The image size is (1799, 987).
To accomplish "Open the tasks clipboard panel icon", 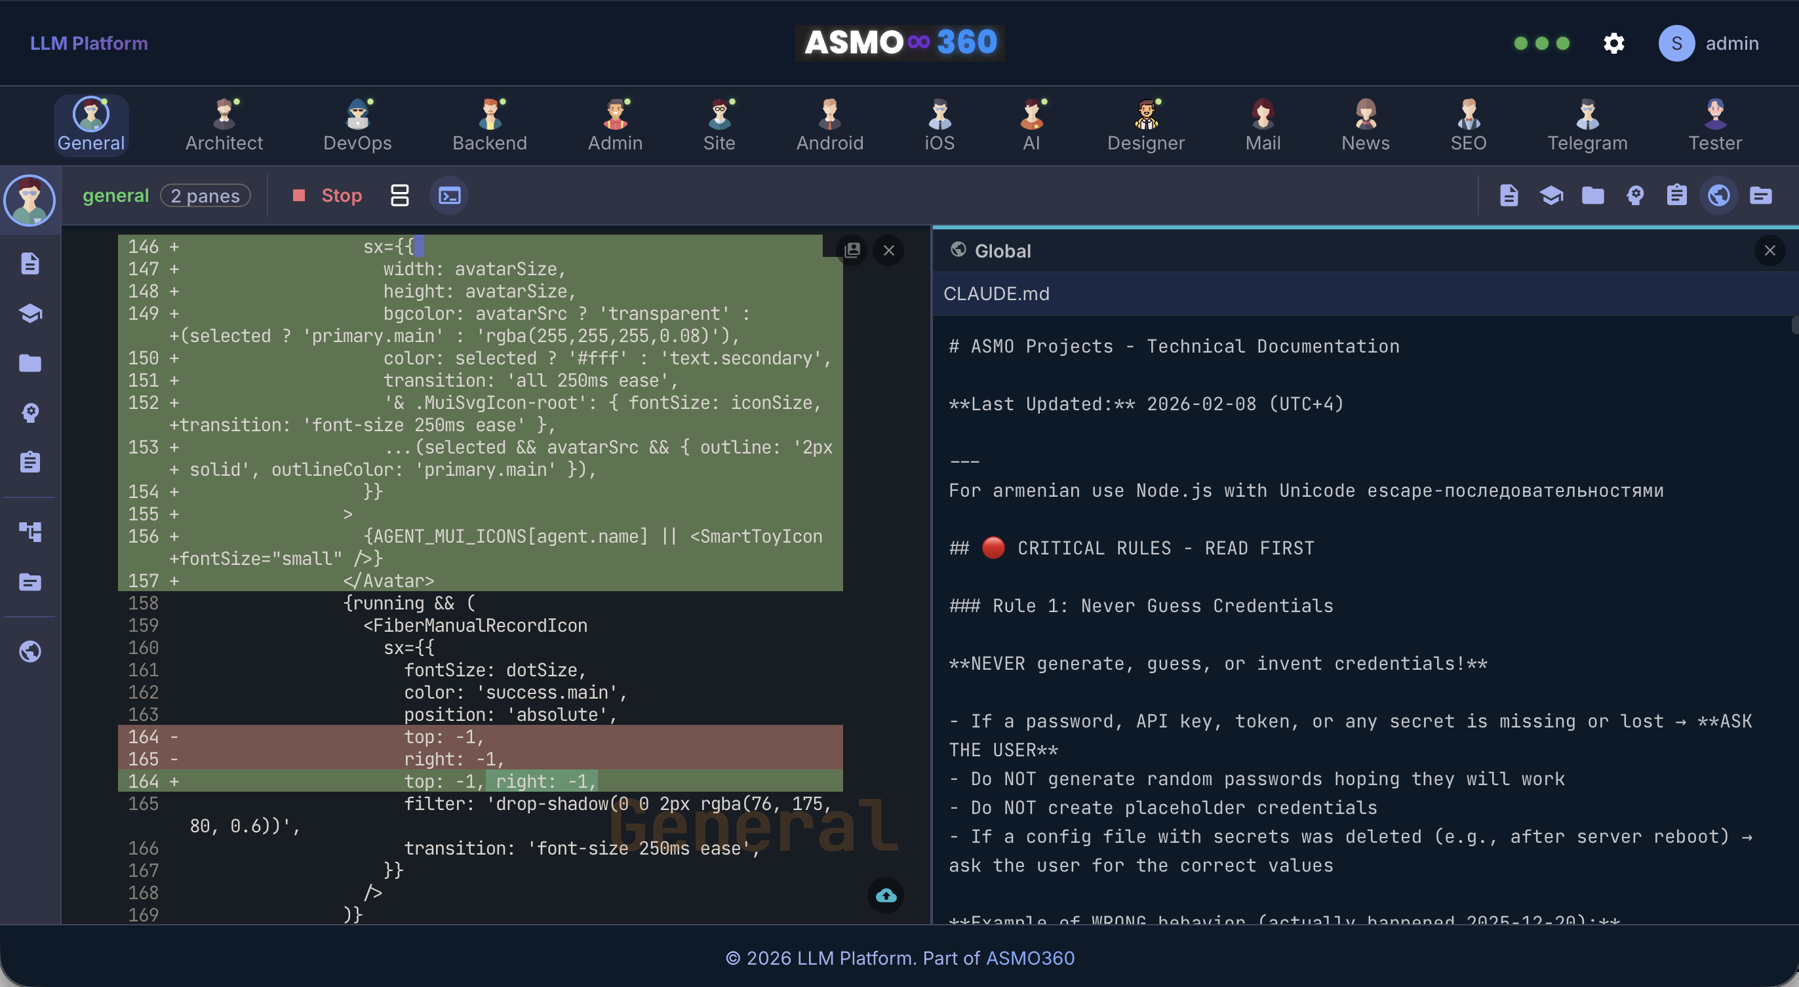I will (1678, 195).
